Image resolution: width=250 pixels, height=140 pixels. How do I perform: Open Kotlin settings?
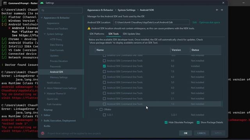(47, 126)
